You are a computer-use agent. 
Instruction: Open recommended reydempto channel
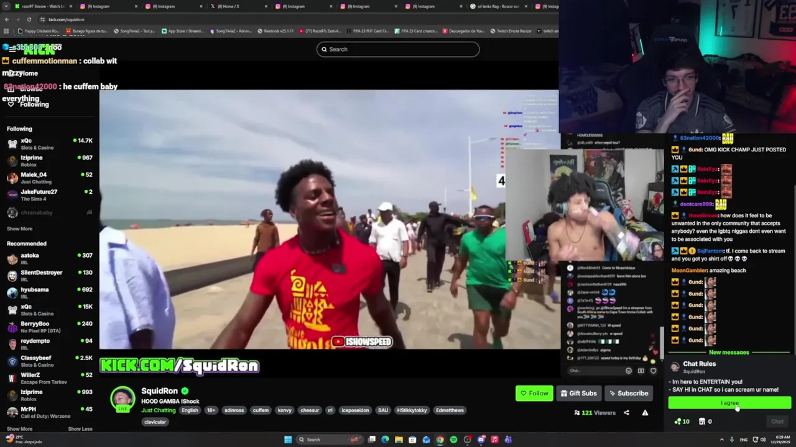tap(50, 344)
